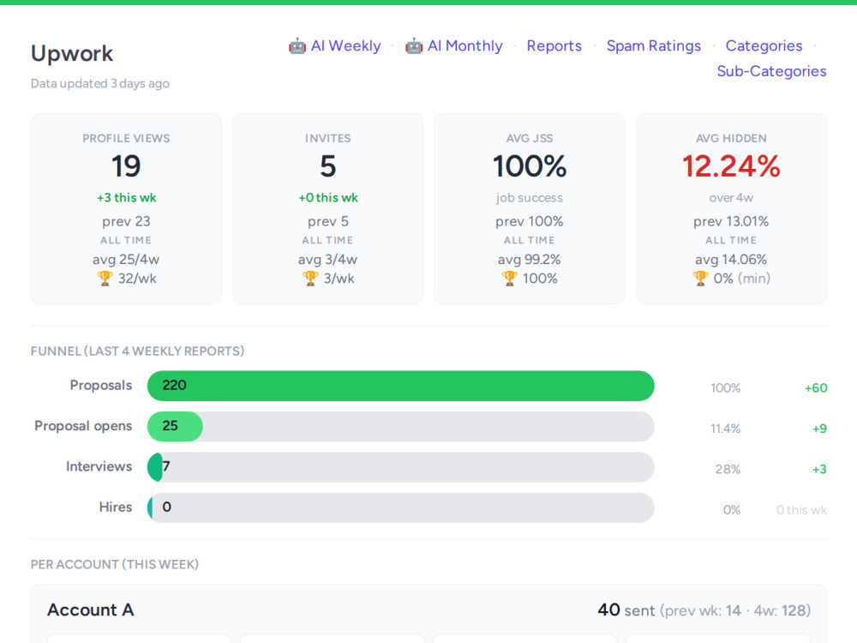857x643 pixels.
Task: Click the trophy icon next to 3/wk
Action: [310, 279]
